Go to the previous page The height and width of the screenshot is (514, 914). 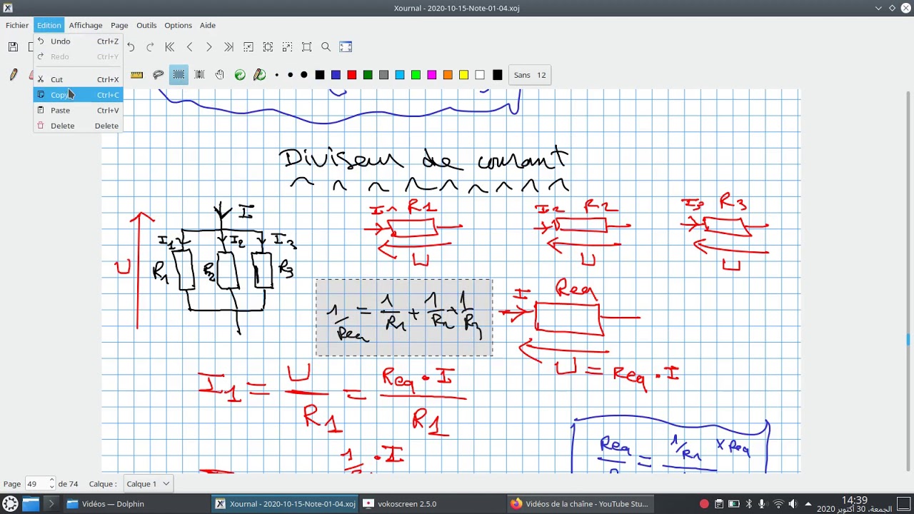pos(189,47)
